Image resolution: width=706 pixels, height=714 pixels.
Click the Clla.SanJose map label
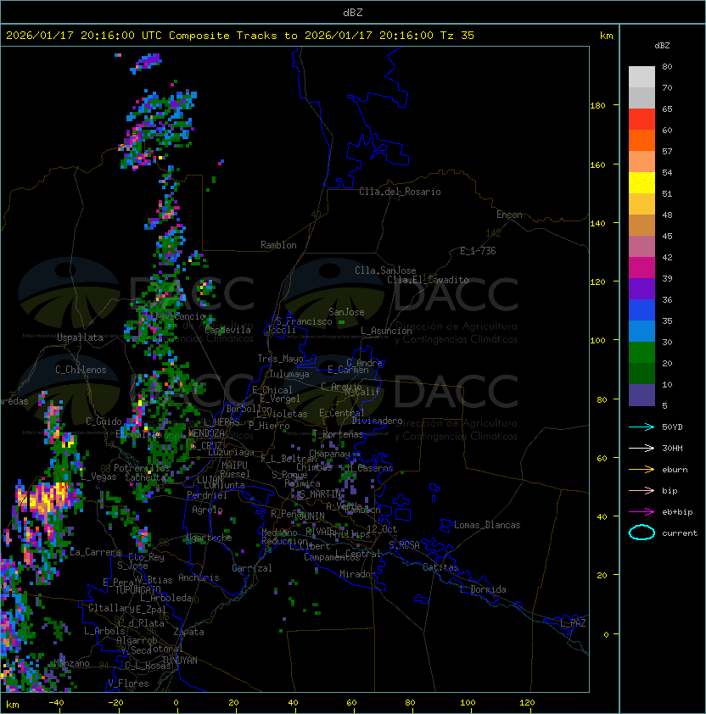click(x=385, y=271)
